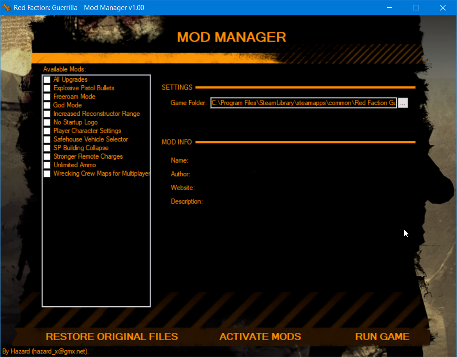The width and height of the screenshot is (457, 357).
Task: Click the Game Folder path field
Action: (x=303, y=103)
